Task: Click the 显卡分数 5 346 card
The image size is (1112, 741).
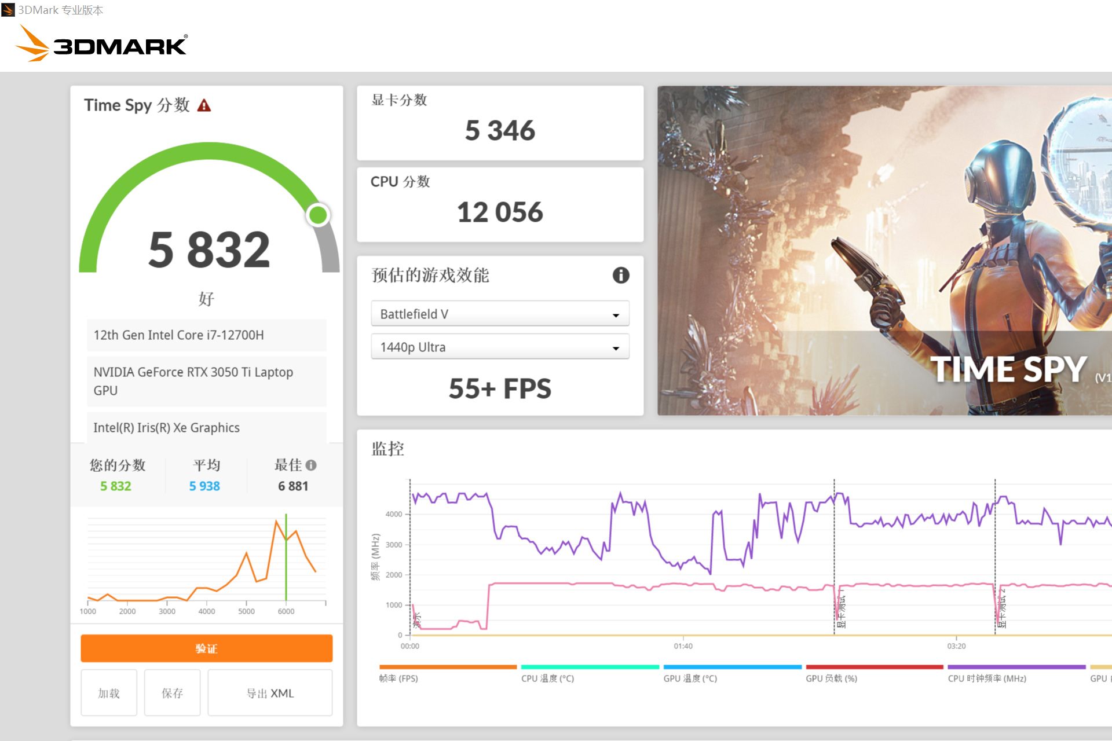Action: pyautogui.click(x=500, y=123)
